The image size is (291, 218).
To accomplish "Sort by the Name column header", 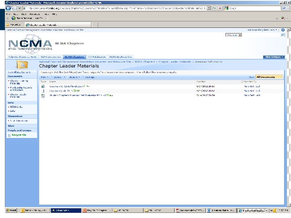I will click(x=53, y=82).
